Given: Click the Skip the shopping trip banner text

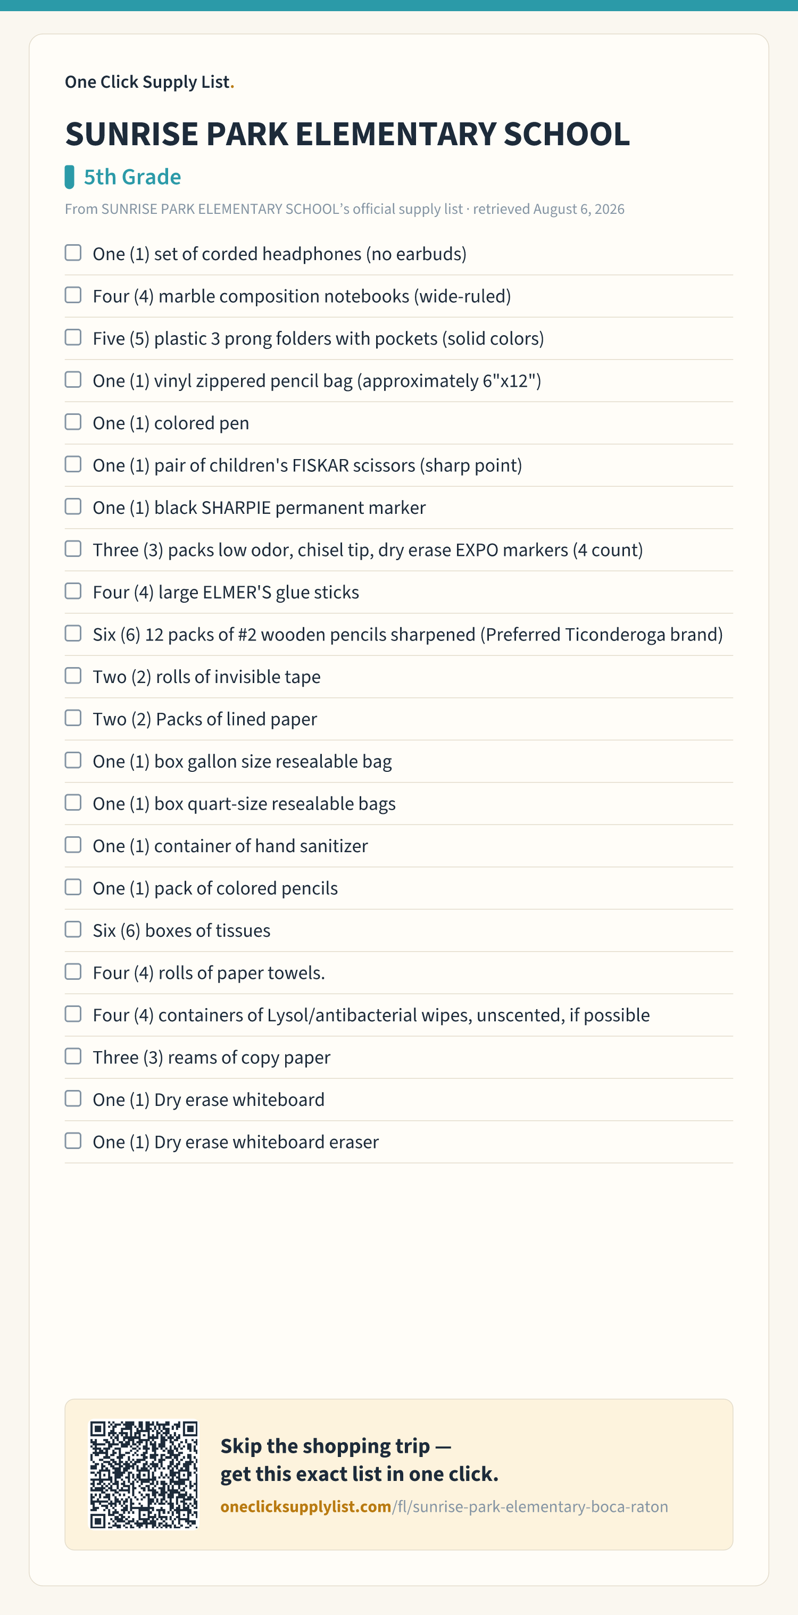Looking at the screenshot, I should (359, 1460).
